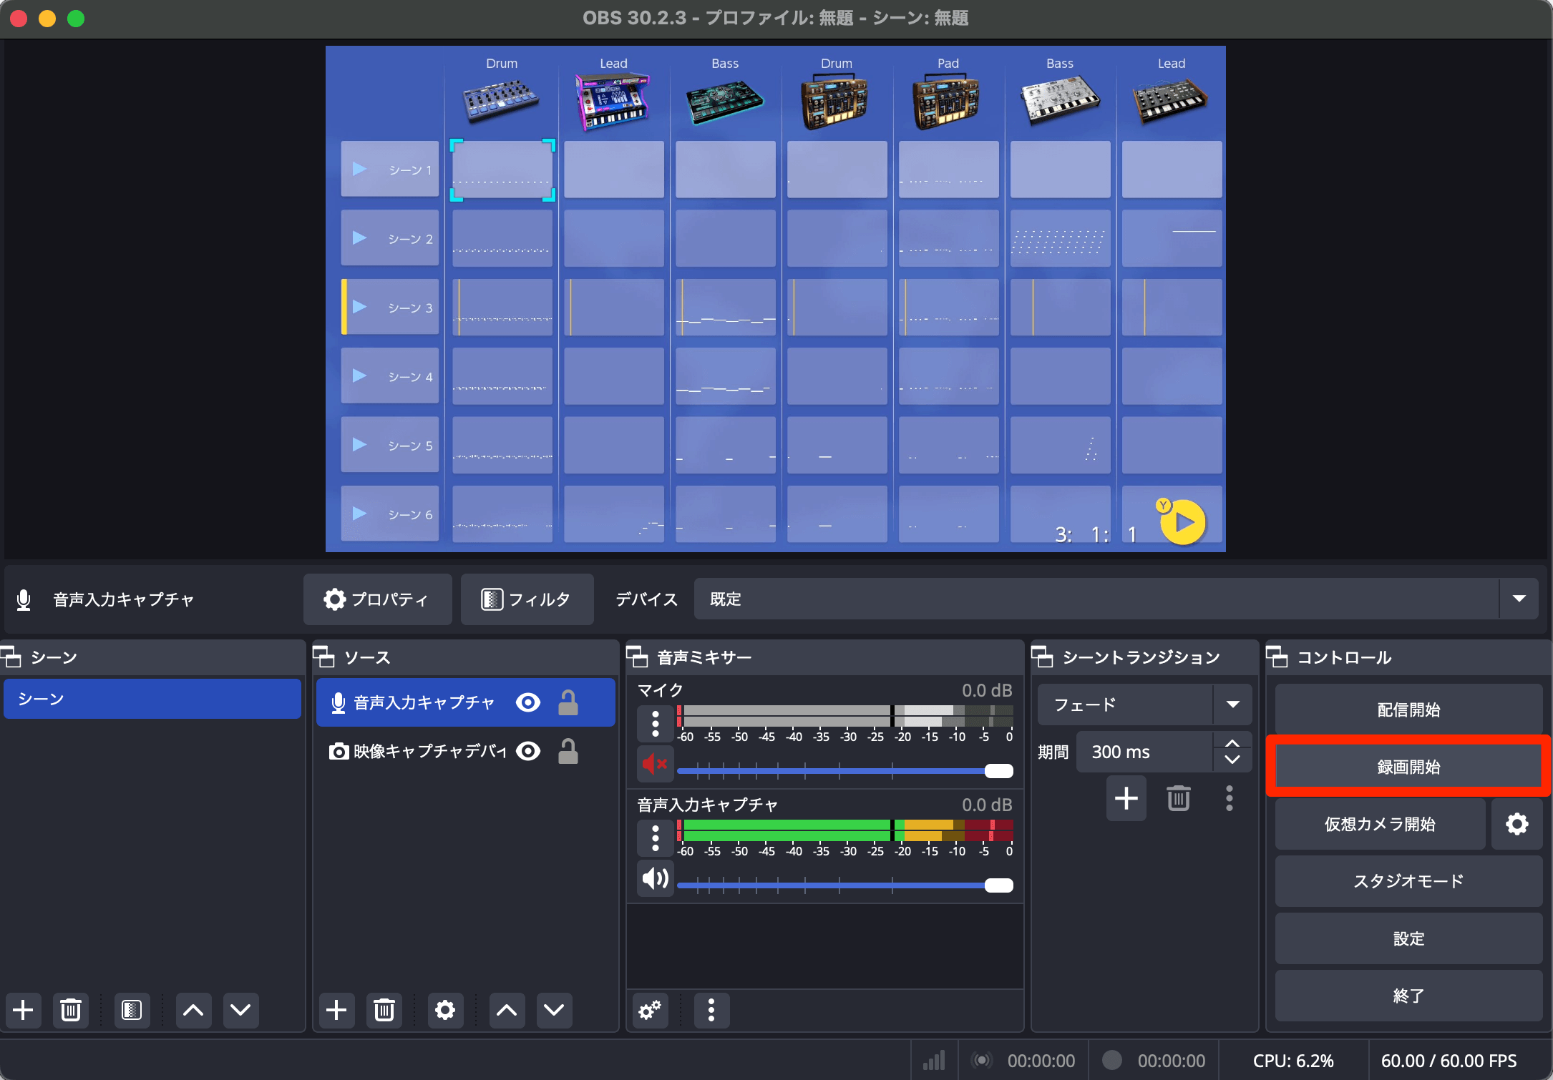This screenshot has height=1080, width=1553.
Task: Open virtual camera settings gear
Action: [x=1517, y=824]
